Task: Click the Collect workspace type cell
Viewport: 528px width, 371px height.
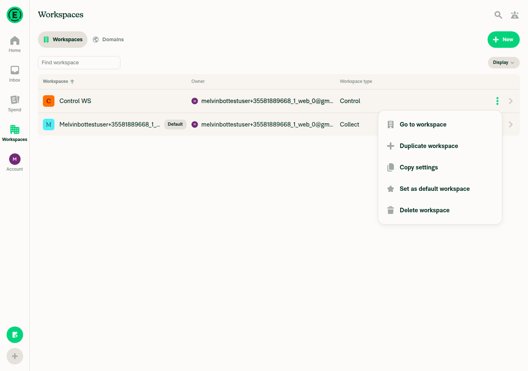Action: click(x=350, y=124)
